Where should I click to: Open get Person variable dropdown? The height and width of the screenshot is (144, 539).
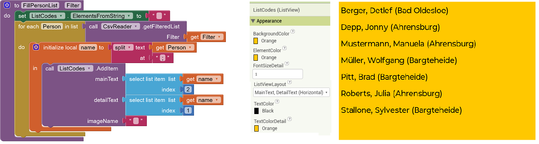tap(180, 47)
